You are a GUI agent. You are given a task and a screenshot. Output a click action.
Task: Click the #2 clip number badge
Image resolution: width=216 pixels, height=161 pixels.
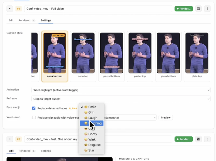[18, 139]
